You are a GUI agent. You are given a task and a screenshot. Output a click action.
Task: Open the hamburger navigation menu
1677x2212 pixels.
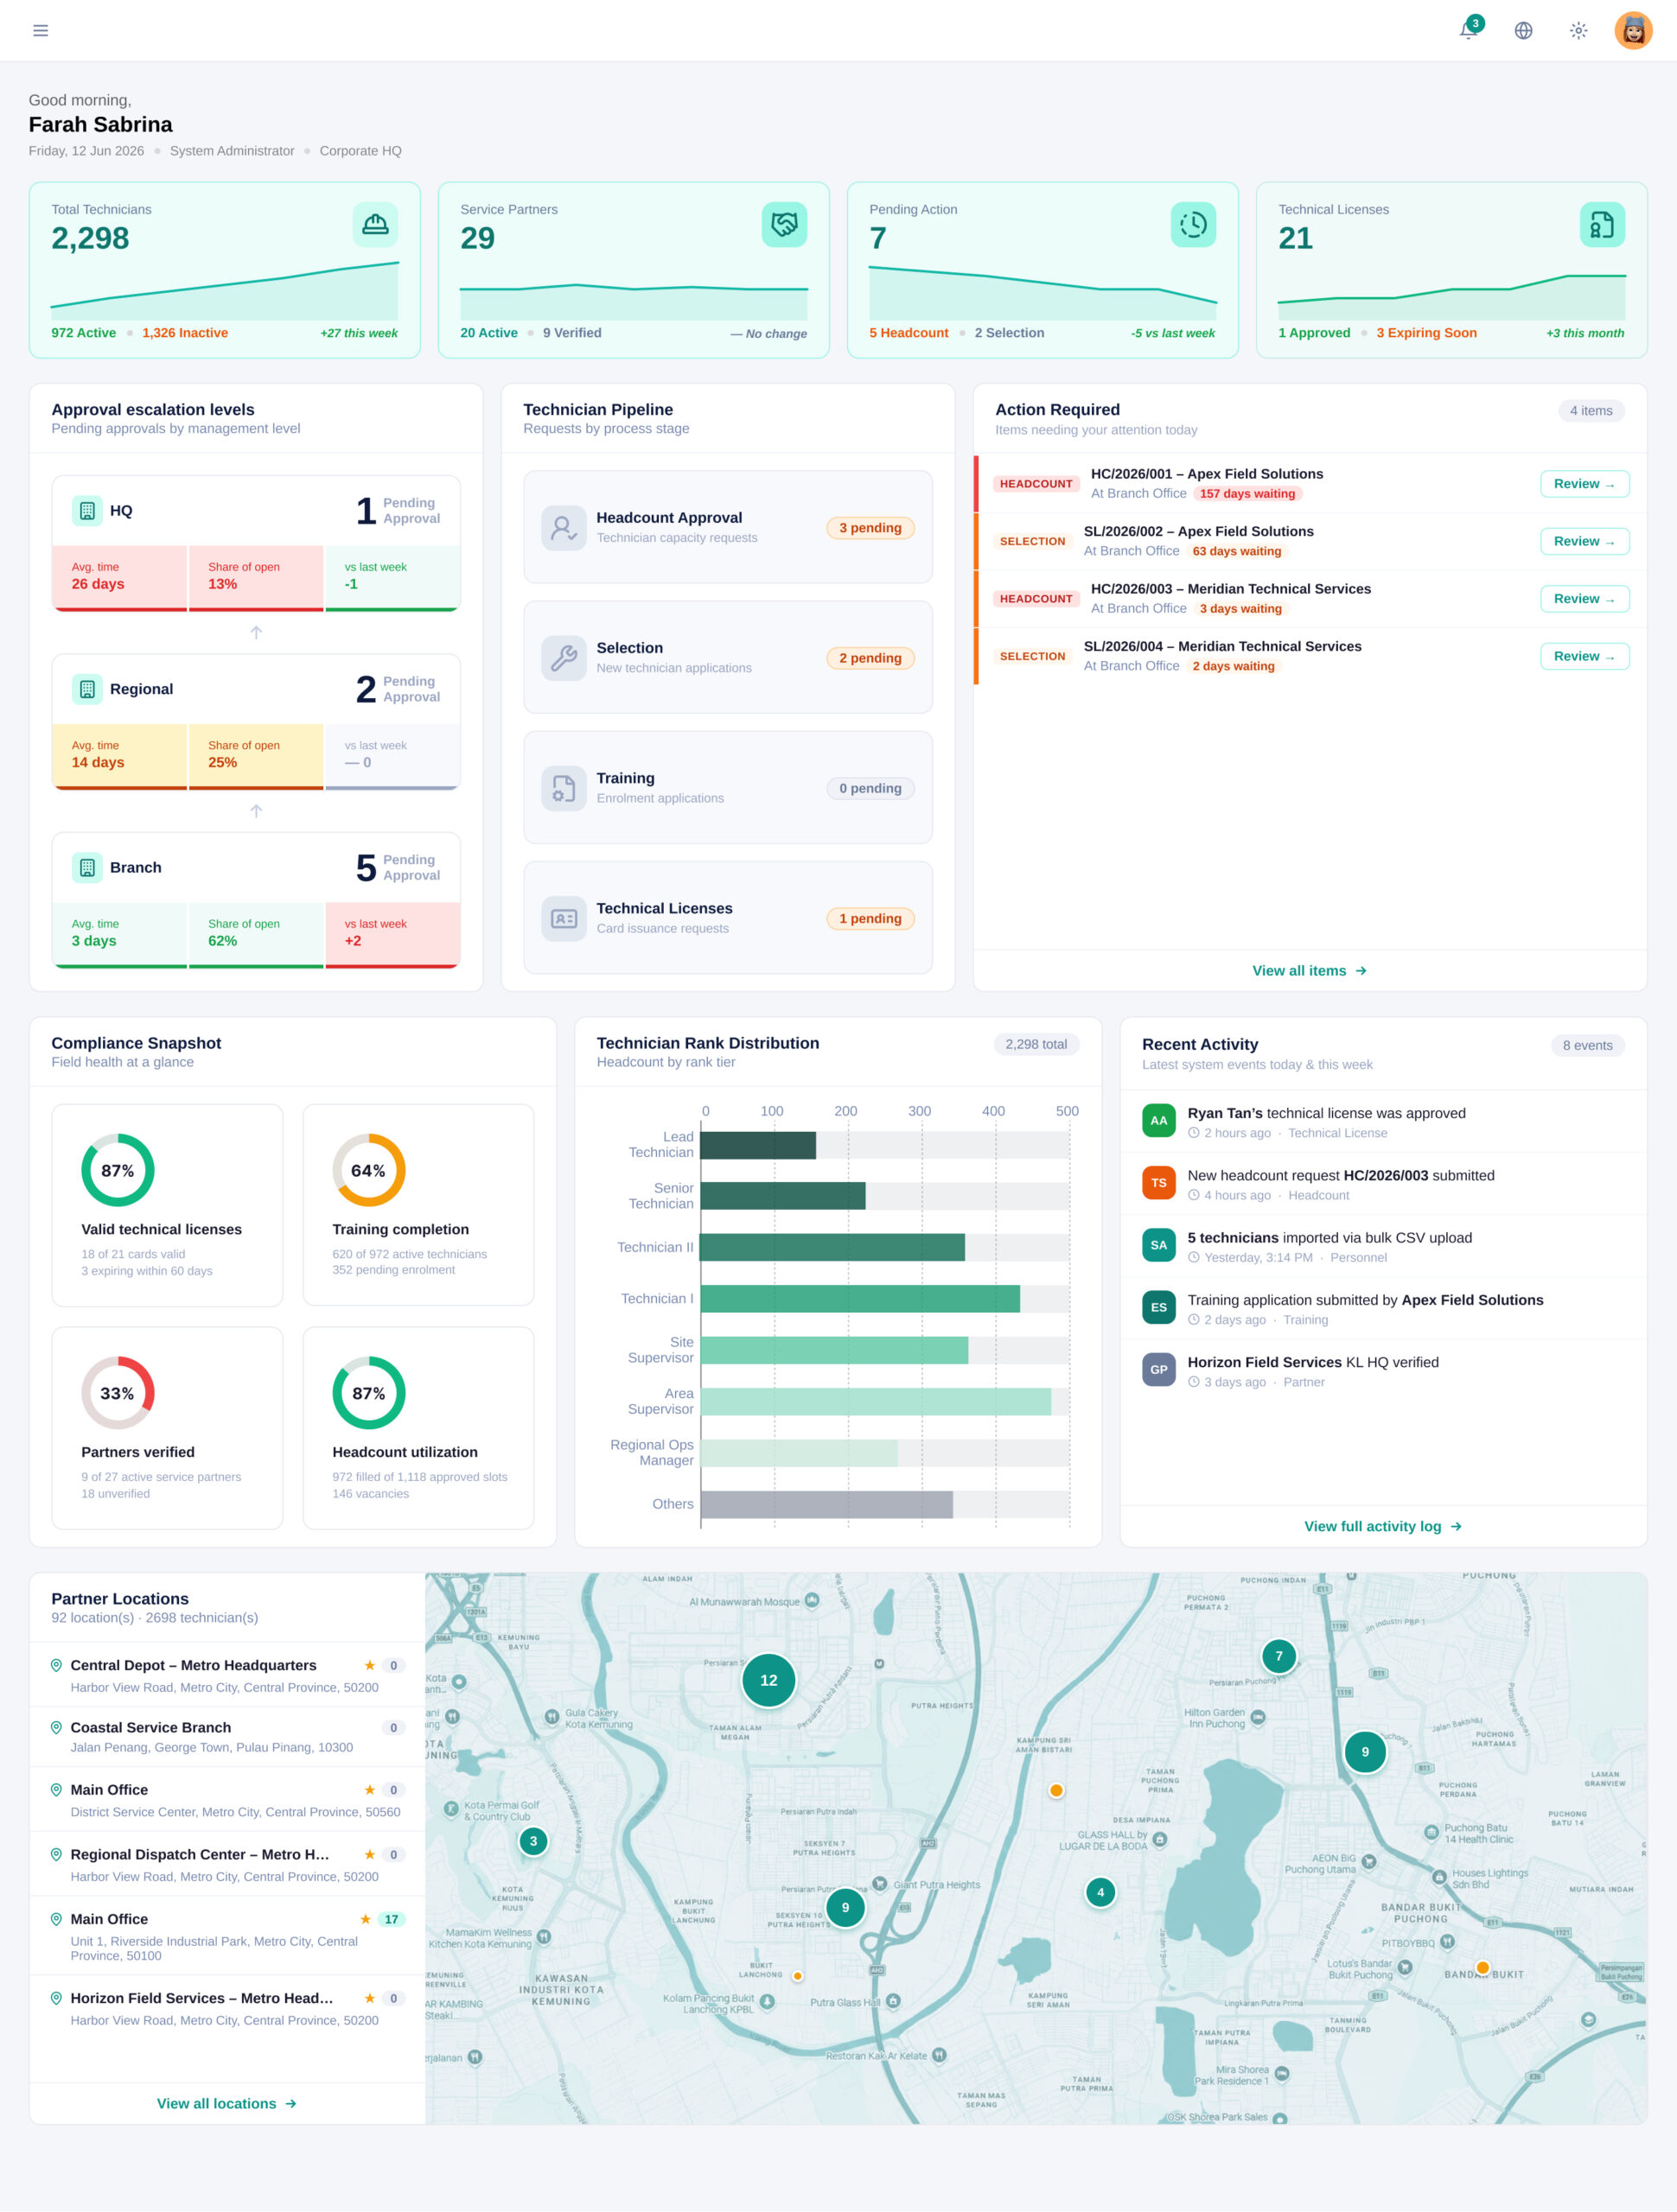coord(40,30)
